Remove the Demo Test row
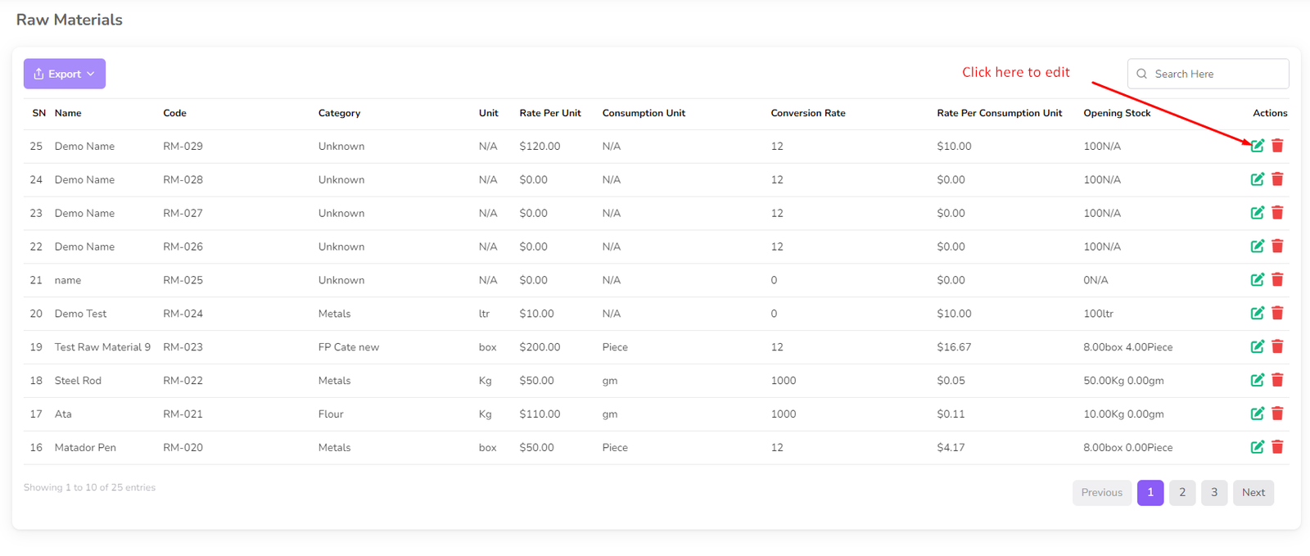 click(1277, 313)
